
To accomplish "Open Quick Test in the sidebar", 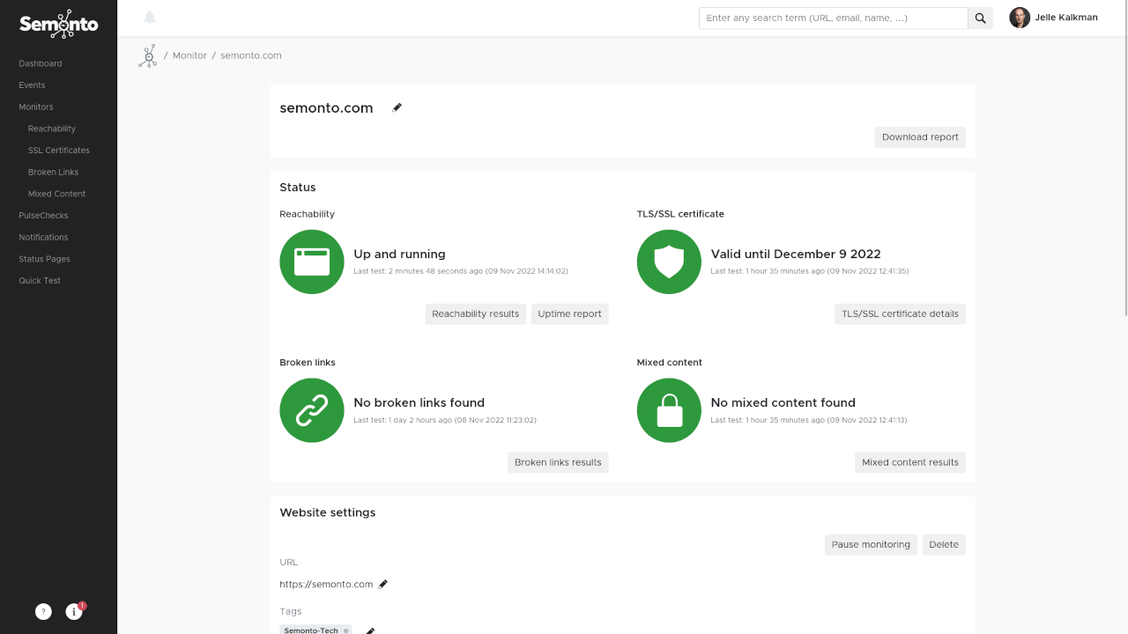I will click(40, 281).
